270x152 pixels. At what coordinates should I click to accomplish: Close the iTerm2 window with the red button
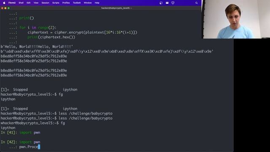click(2, 8)
